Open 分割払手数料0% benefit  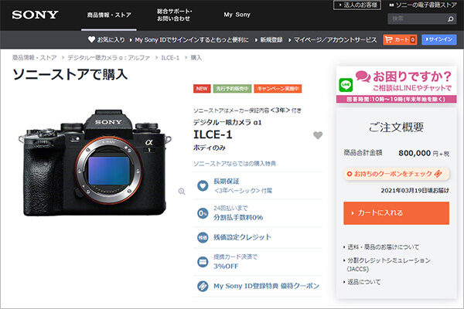[x=258, y=213]
